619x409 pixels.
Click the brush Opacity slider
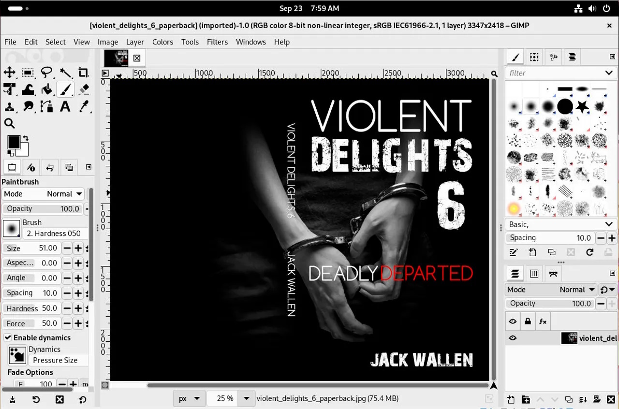point(43,209)
